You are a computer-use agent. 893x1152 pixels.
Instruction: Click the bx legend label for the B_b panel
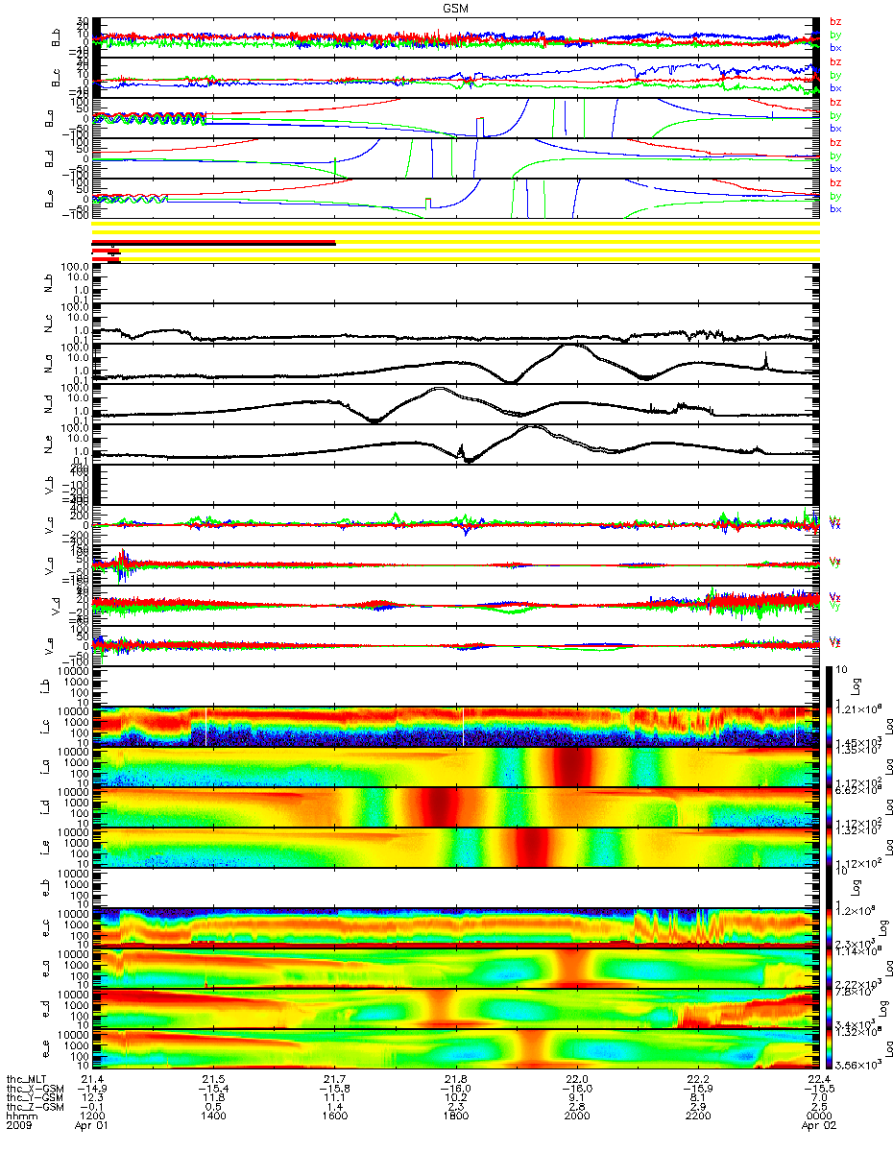[834, 47]
